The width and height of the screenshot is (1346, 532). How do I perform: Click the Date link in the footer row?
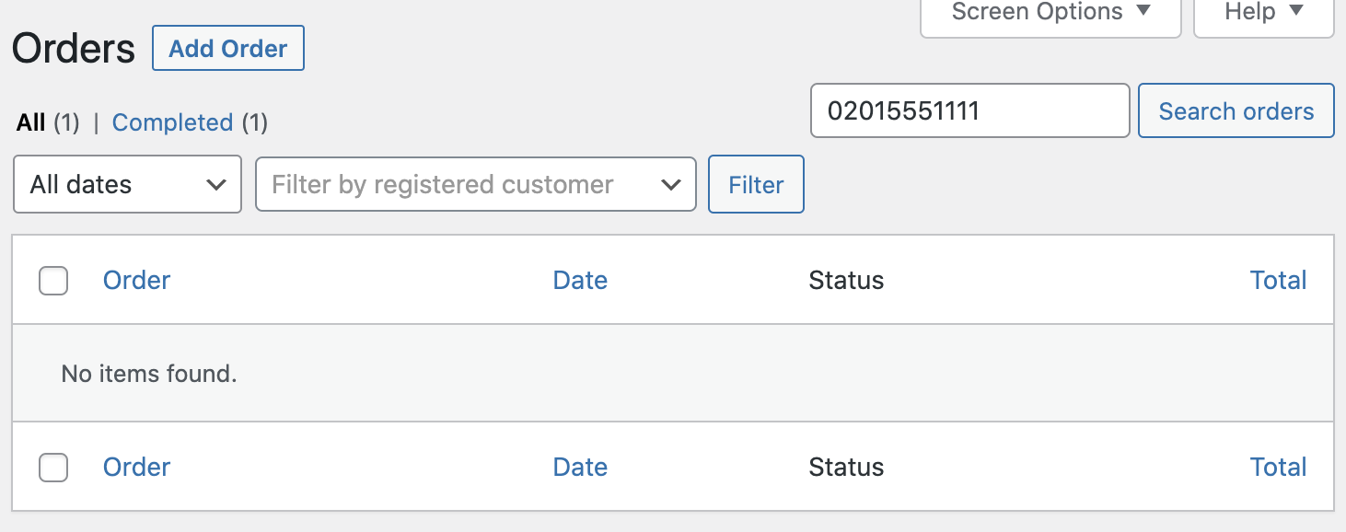pos(580,468)
